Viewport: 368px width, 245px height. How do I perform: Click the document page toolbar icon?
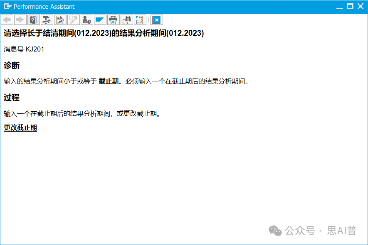140,20
